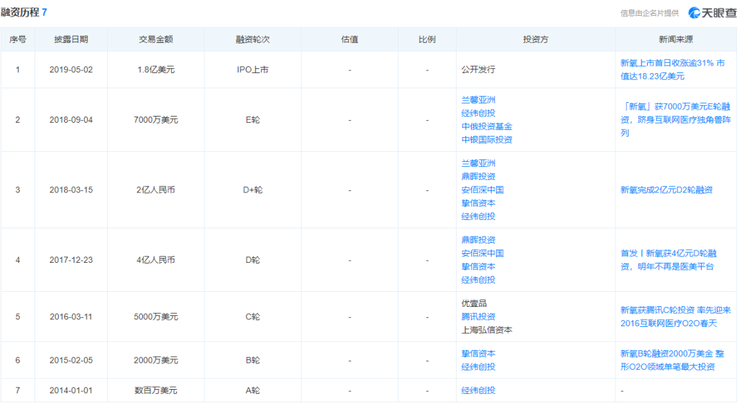Open news link about 7000万美元E轮融资
Viewport: 746px width, 409px height.
(x=676, y=120)
